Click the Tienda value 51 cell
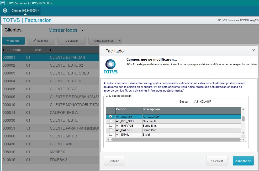The image size is (259, 171). pos(28,128)
